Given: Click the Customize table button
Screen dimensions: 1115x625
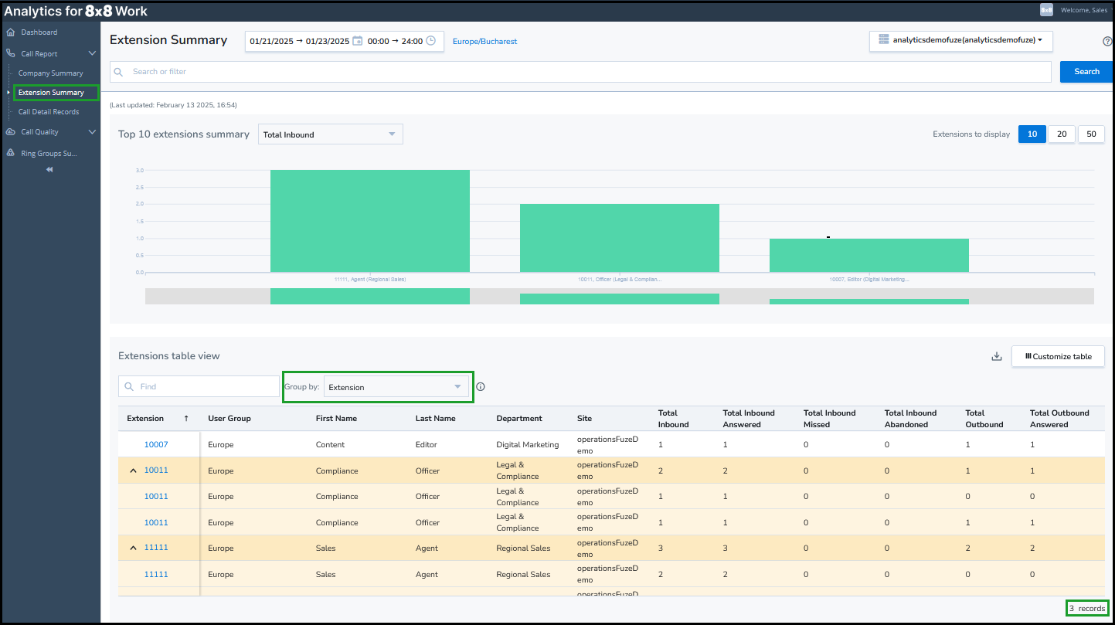Looking at the screenshot, I should click(x=1058, y=356).
